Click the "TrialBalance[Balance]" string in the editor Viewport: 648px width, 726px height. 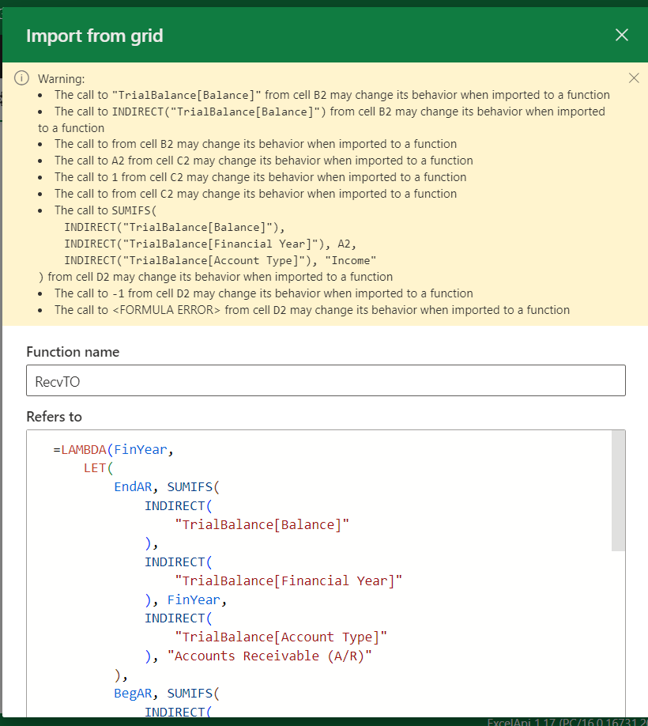click(262, 524)
